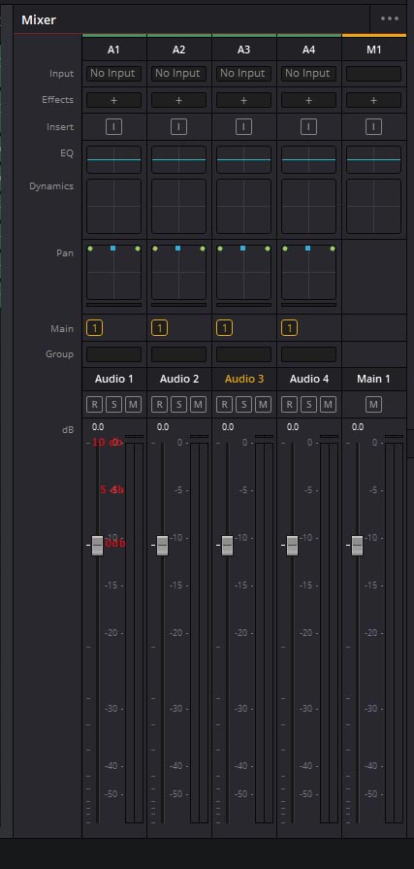Screen dimensions: 414x869
Task: Arm Audio 4 for recording with R
Action: click(x=289, y=405)
